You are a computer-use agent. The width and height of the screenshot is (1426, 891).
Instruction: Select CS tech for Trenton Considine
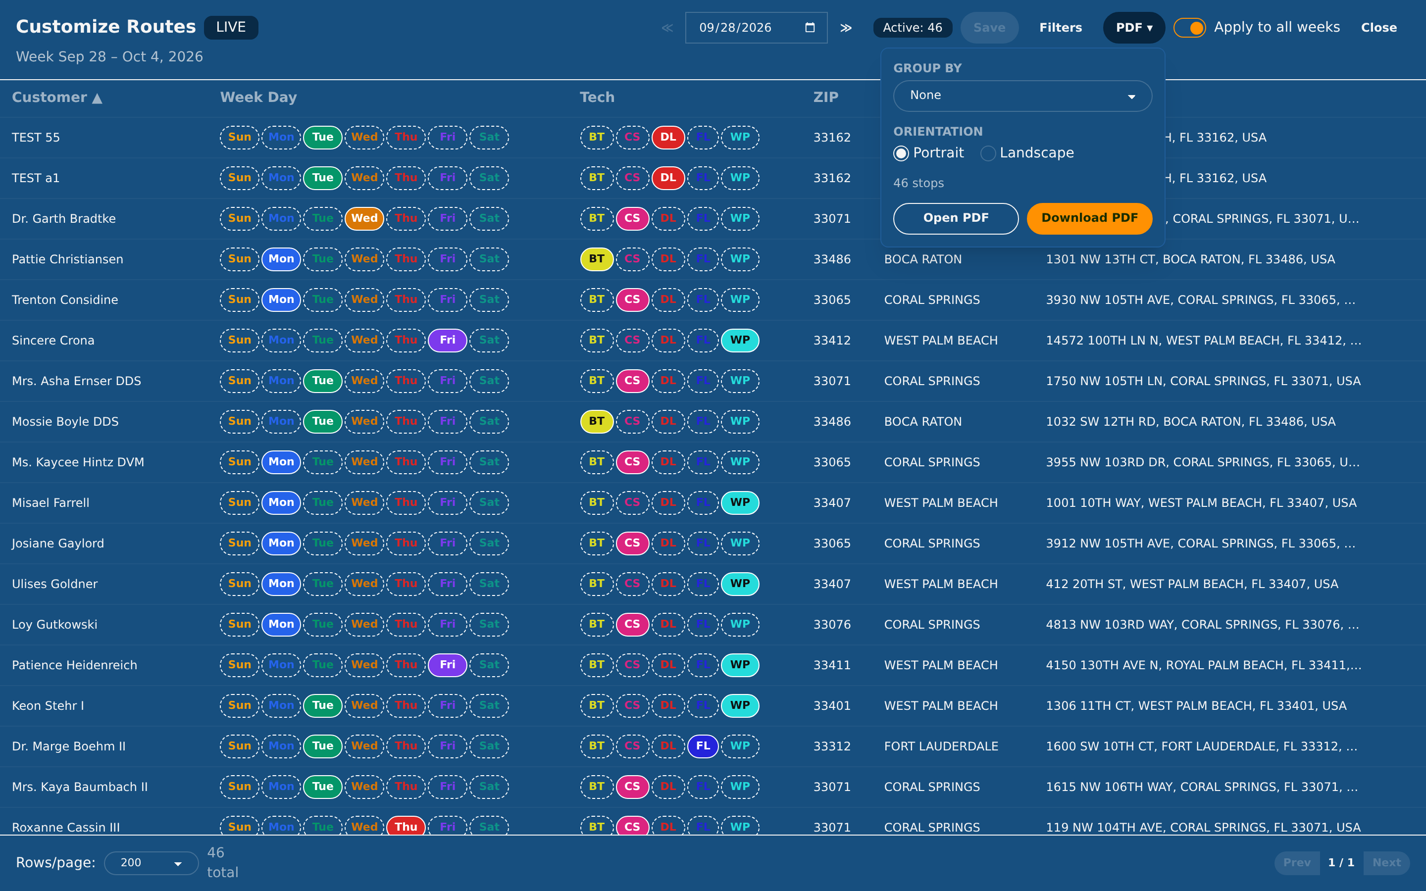click(632, 300)
